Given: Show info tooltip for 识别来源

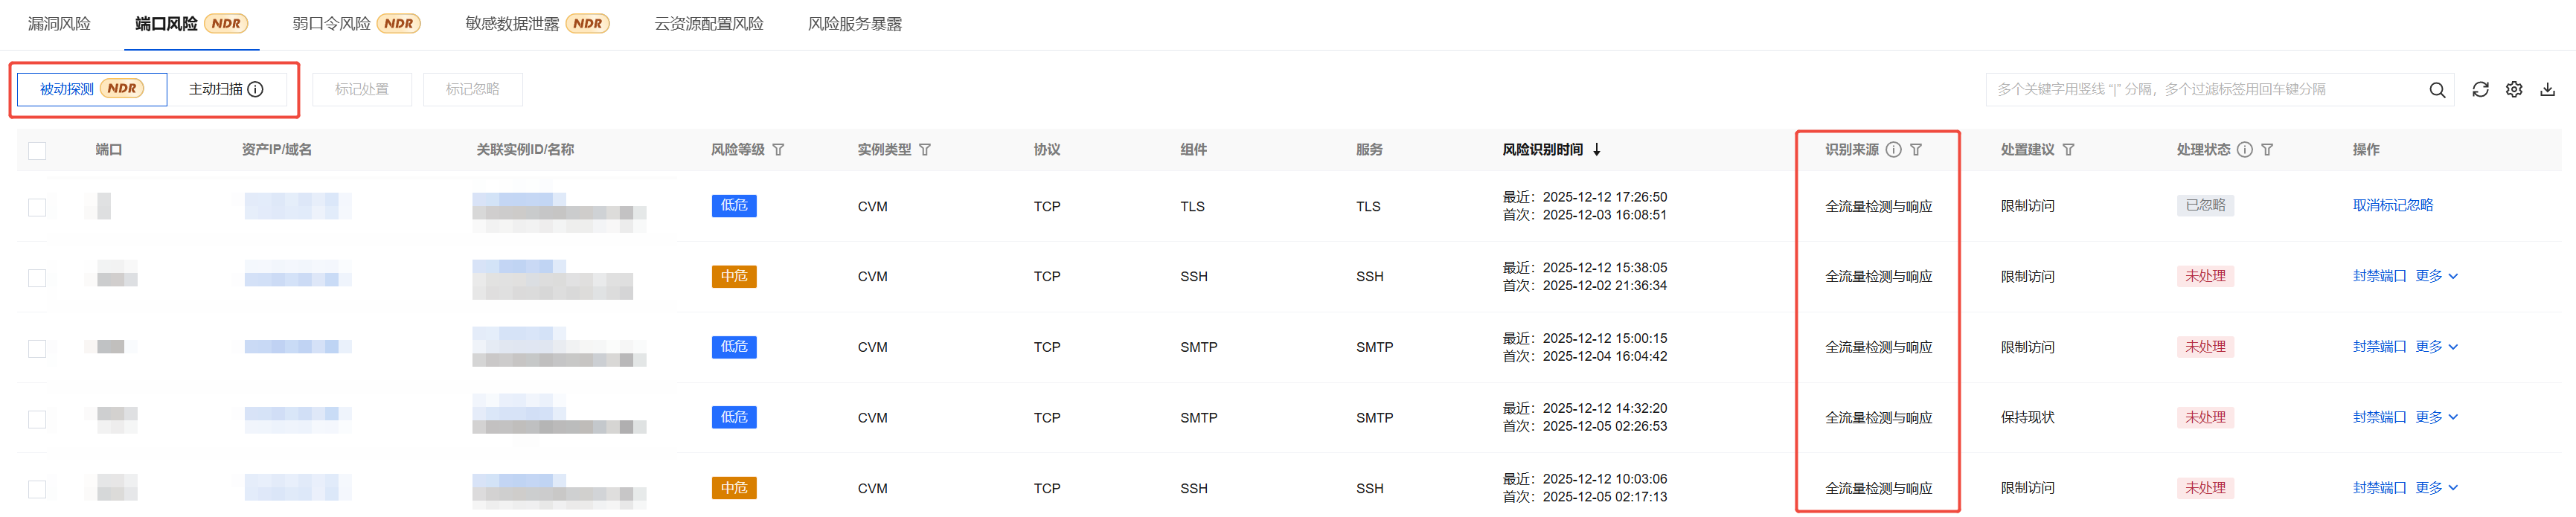Looking at the screenshot, I should [x=1893, y=150].
